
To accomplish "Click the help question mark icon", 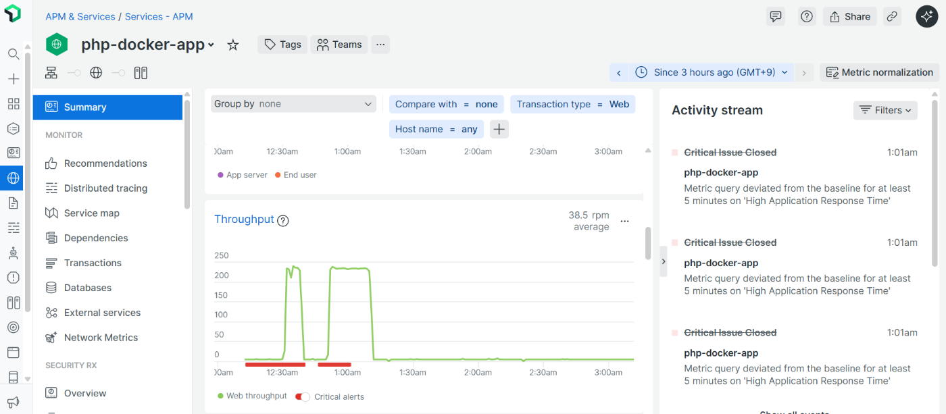I will pyautogui.click(x=806, y=17).
